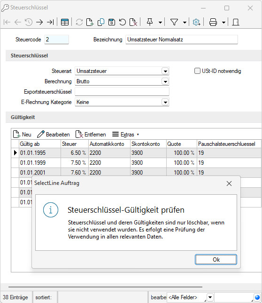Copy the record with the duplicate icon
The width and height of the screenshot is (262, 303).
click(x=101, y=22)
